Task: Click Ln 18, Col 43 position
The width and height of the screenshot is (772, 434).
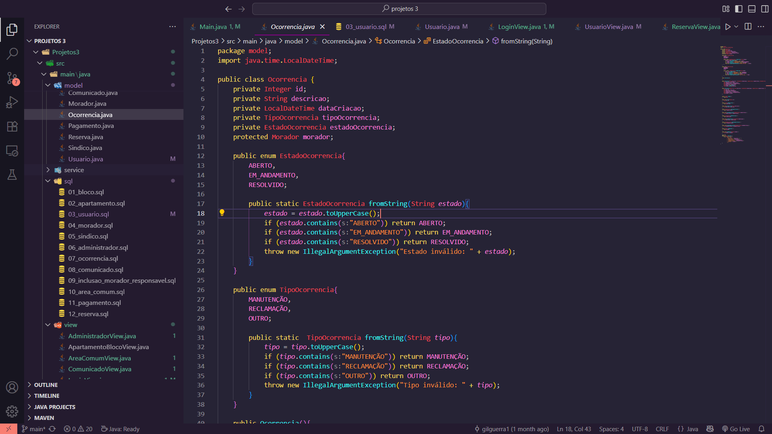Action: (574, 429)
